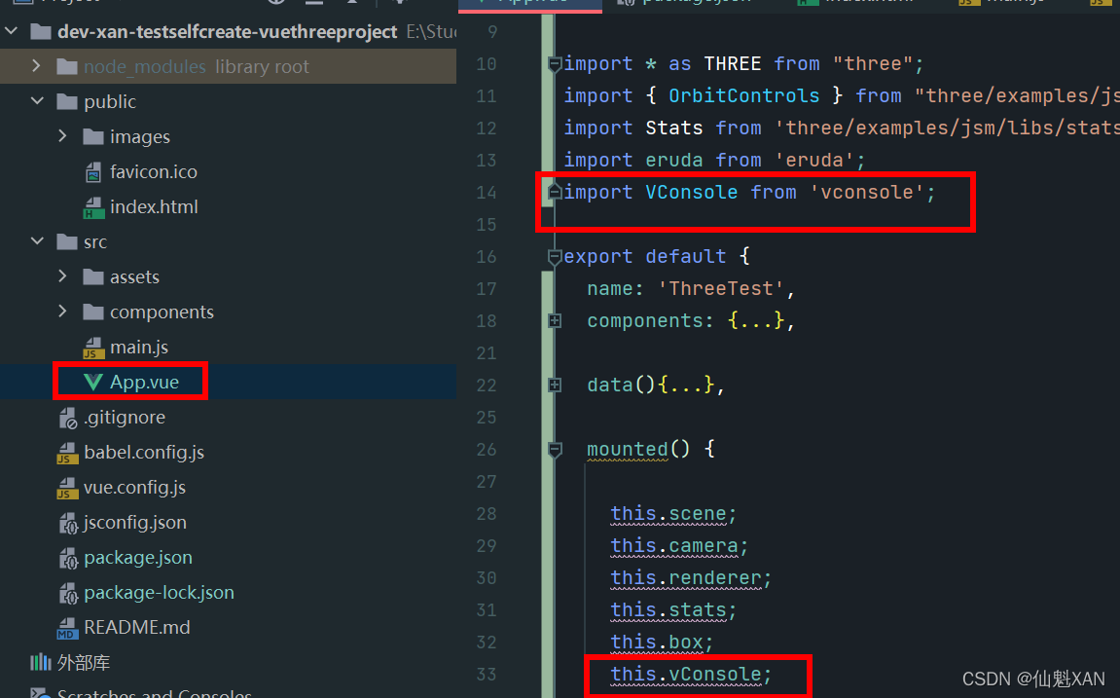
Task: Click the assets folder icon
Action: click(92, 276)
